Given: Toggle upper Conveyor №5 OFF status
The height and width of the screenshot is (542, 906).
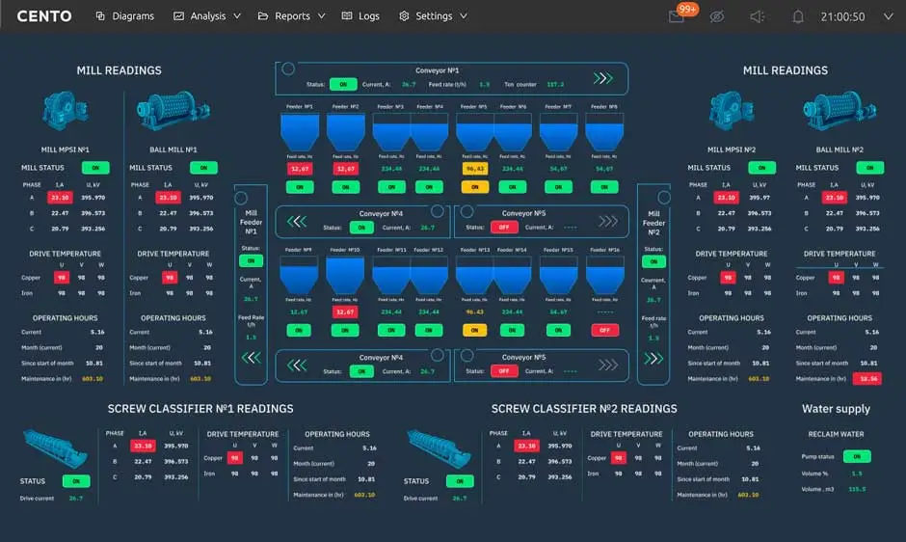Looking at the screenshot, I should click(x=504, y=228).
